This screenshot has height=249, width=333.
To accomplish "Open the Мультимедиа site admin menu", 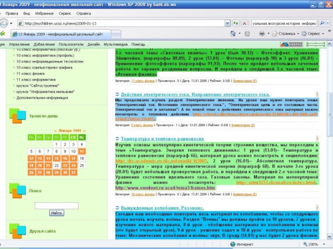I will click(116, 44).
